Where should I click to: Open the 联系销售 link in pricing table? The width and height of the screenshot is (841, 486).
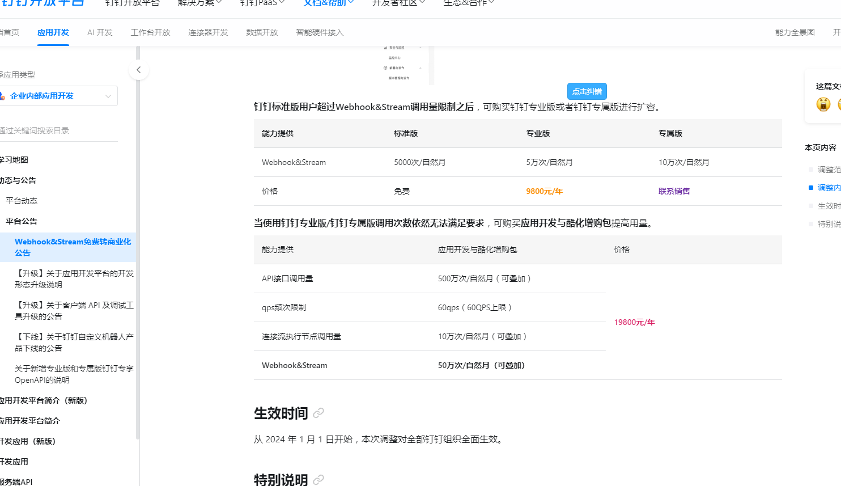(674, 191)
